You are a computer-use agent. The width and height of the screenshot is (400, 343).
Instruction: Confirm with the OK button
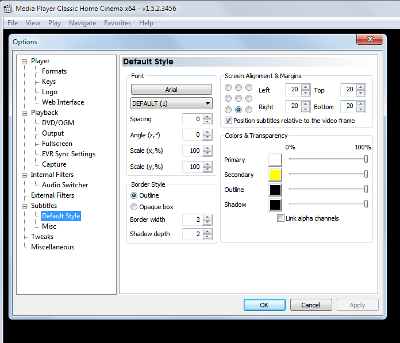[264, 305]
